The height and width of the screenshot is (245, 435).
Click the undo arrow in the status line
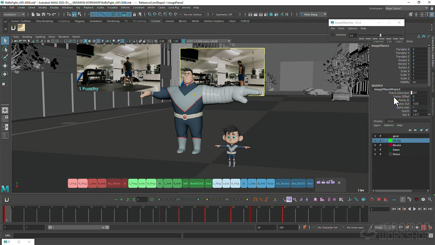[49, 15]
